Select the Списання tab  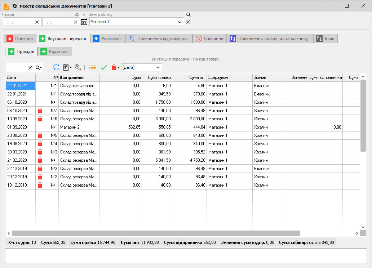209,39
